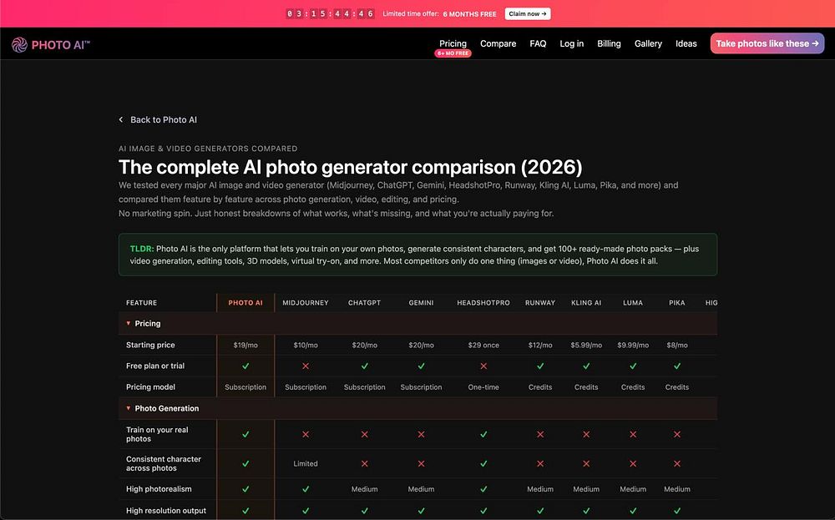Open the Compare page
The image size is (835, 520).
tap(498, 43)
